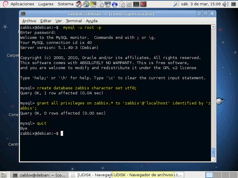Open the Aplicaciones menu
238x178 pixels.
pos(22,4)
